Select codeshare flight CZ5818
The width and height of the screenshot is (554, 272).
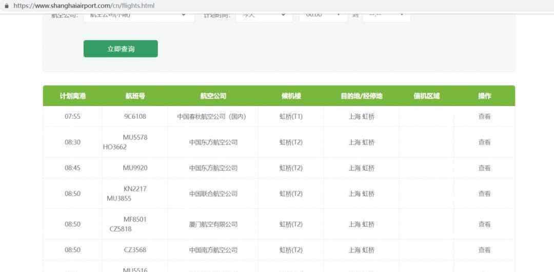coord(121,229)
